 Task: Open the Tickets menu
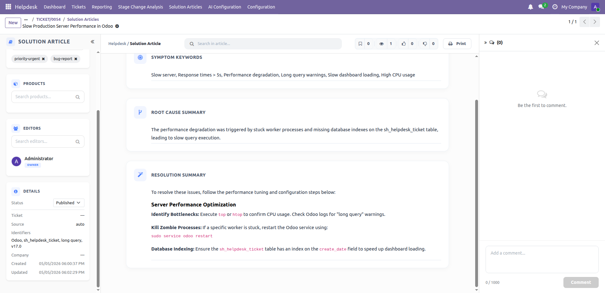[x=78, y=7]
